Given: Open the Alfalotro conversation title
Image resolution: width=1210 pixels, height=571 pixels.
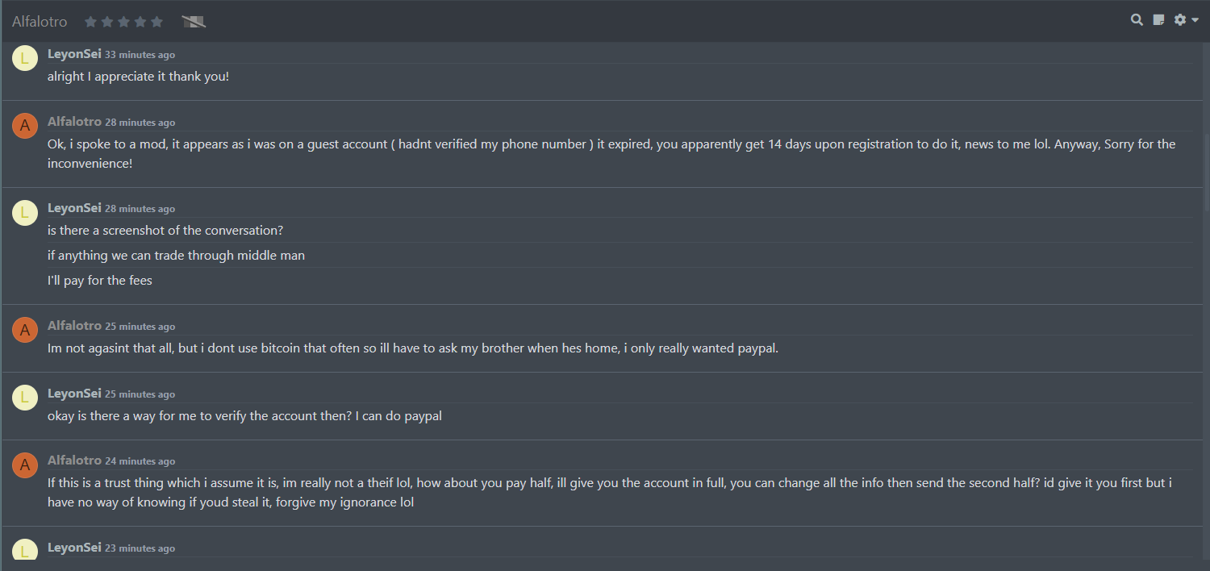Looking at the screenshot, I should (40, 22).
